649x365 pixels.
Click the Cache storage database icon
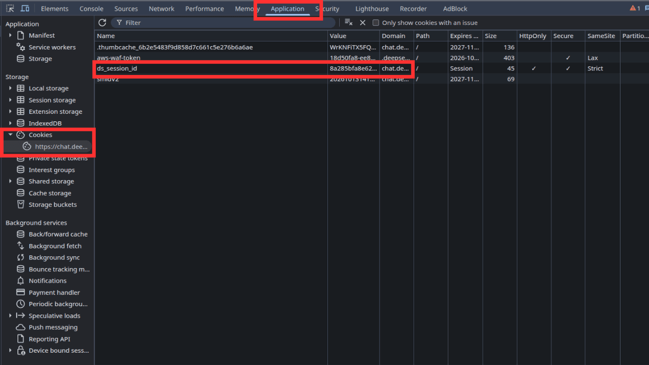pyautogui.click(x=21, y=193)
